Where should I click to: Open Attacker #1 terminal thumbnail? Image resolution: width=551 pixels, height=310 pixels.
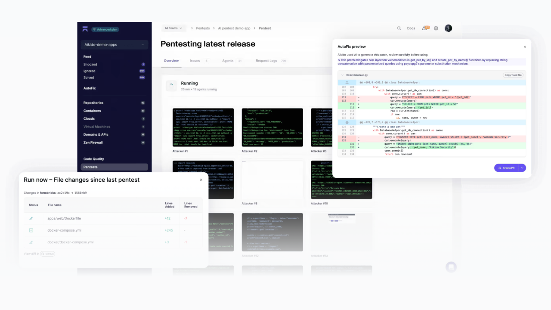pyautogui.click(x=203, y=127)
